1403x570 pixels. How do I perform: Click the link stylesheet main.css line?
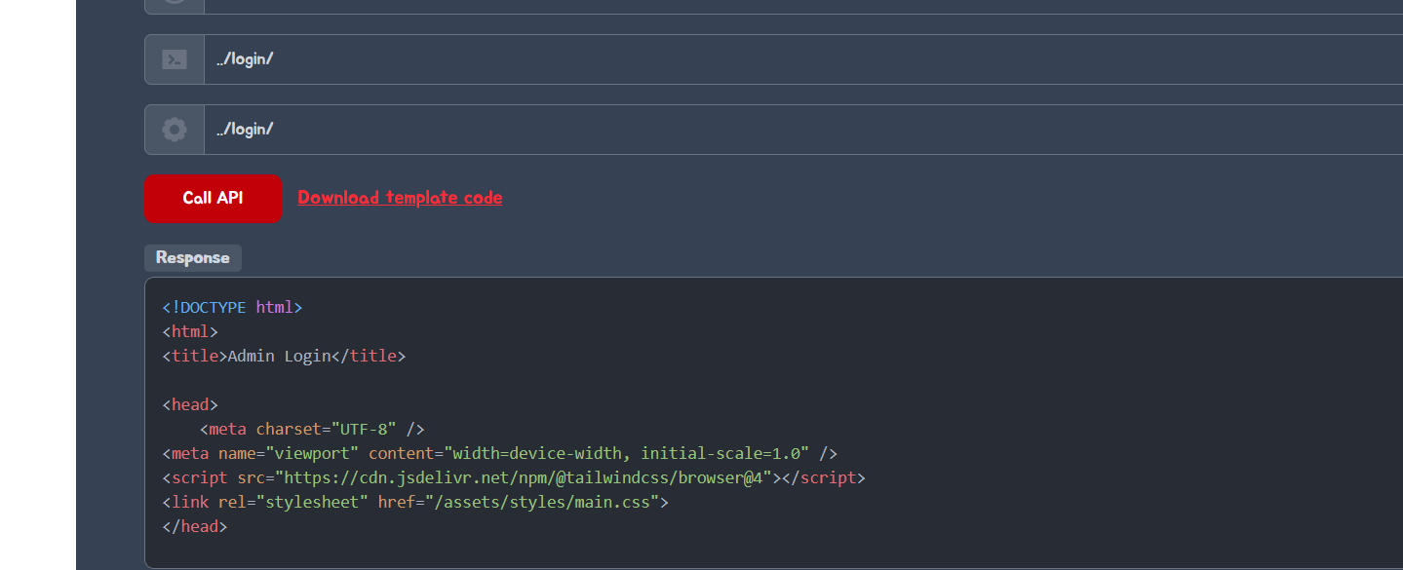tap(415, 502)
